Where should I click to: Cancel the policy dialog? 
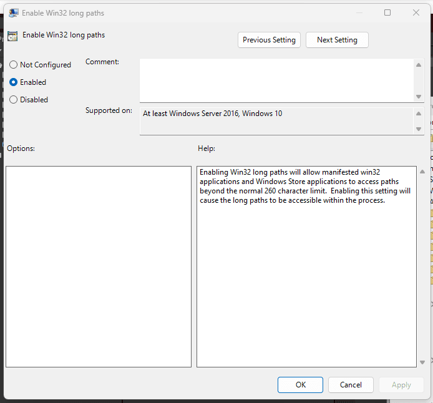pos(351,385)
